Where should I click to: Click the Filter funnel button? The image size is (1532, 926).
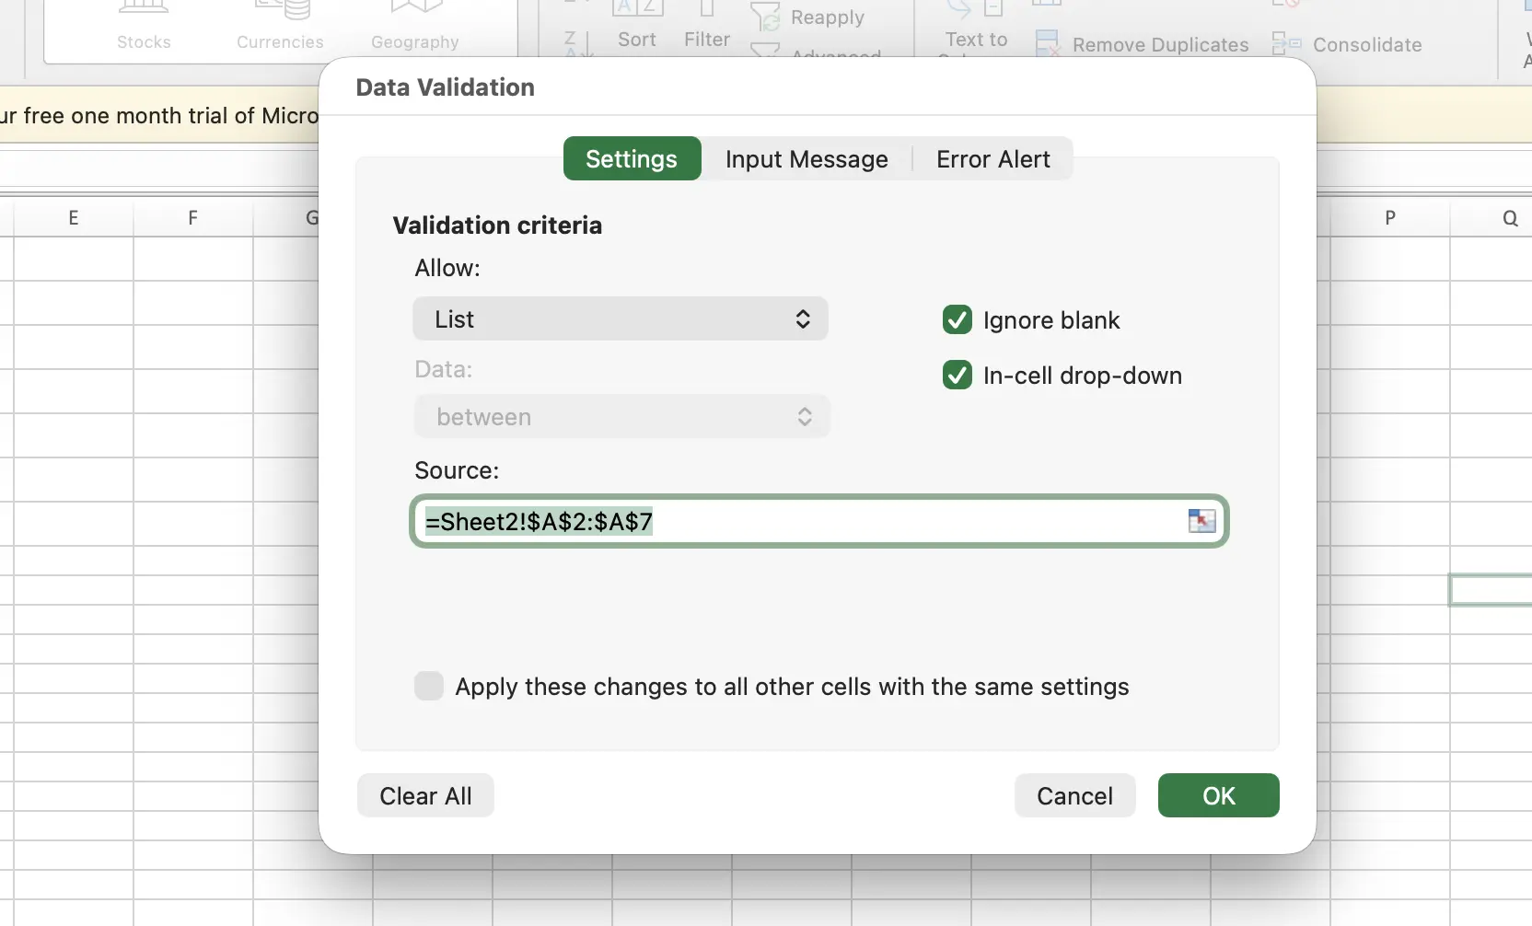pyautogui.click(x=706, y=28)
